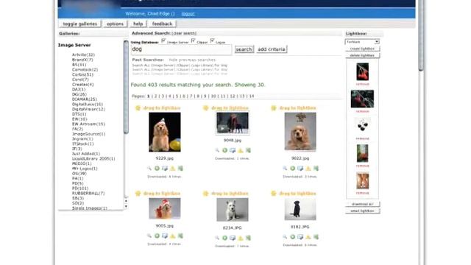This screenshot has height=265, width=471.
Task: Click the green circle icon under 9048.jpg
Action: pyautogui.click(x=224, y=150)
